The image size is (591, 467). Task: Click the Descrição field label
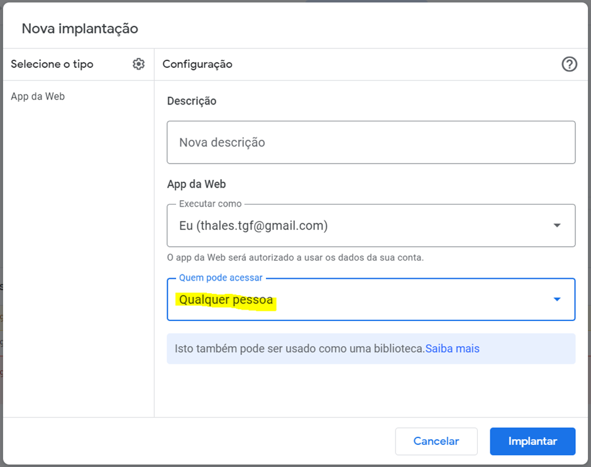coord(192,101)
